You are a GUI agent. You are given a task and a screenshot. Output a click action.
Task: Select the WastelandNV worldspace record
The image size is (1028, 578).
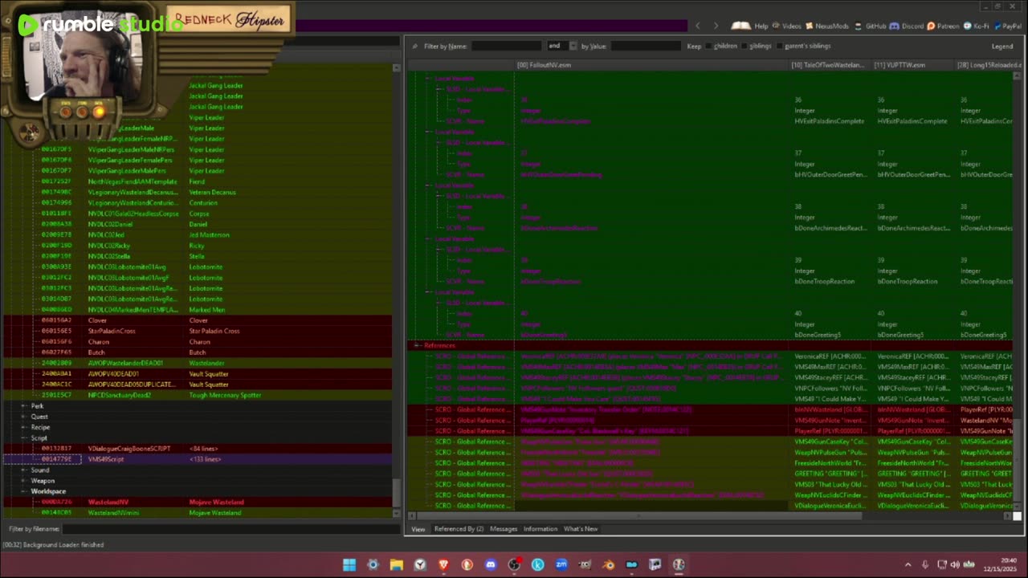[x=198, y=502]
